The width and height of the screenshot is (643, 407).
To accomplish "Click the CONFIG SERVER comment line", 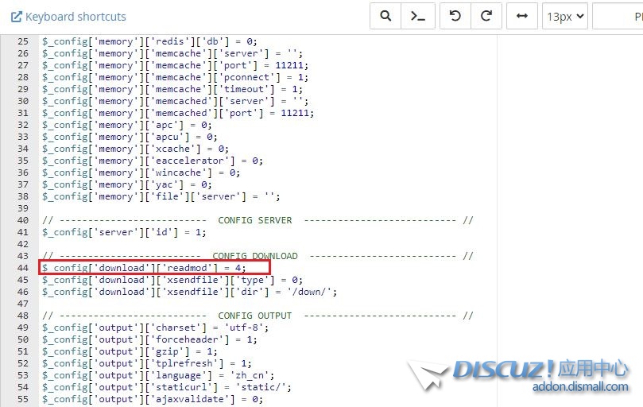I will 254,220.
